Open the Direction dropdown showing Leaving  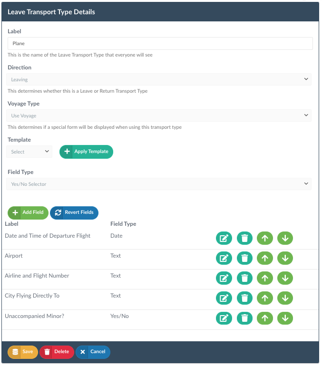159,79
